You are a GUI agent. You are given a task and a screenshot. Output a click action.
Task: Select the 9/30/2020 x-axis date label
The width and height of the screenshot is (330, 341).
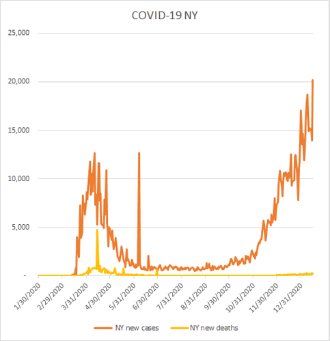tap(219, 296)
